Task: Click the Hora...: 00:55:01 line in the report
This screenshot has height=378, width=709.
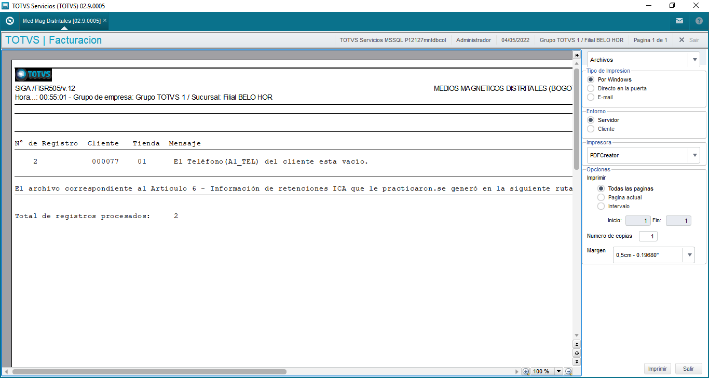Action: point(144,98)
